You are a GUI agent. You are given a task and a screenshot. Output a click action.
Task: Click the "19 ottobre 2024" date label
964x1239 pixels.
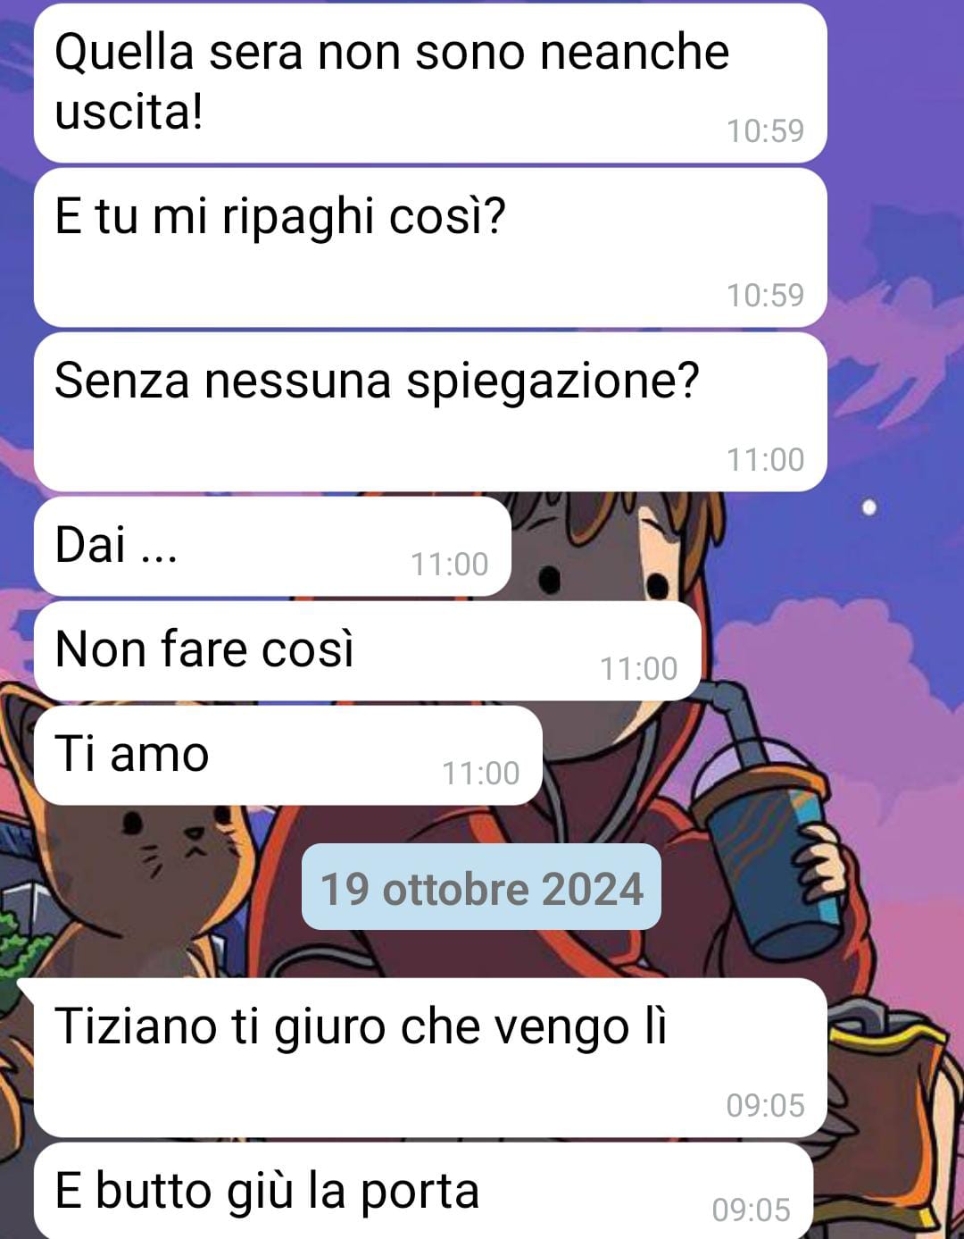coord(481,887)
